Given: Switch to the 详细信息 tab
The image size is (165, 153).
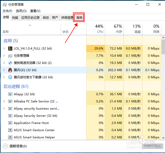Looking at the screenshot, I should (67, 18).
